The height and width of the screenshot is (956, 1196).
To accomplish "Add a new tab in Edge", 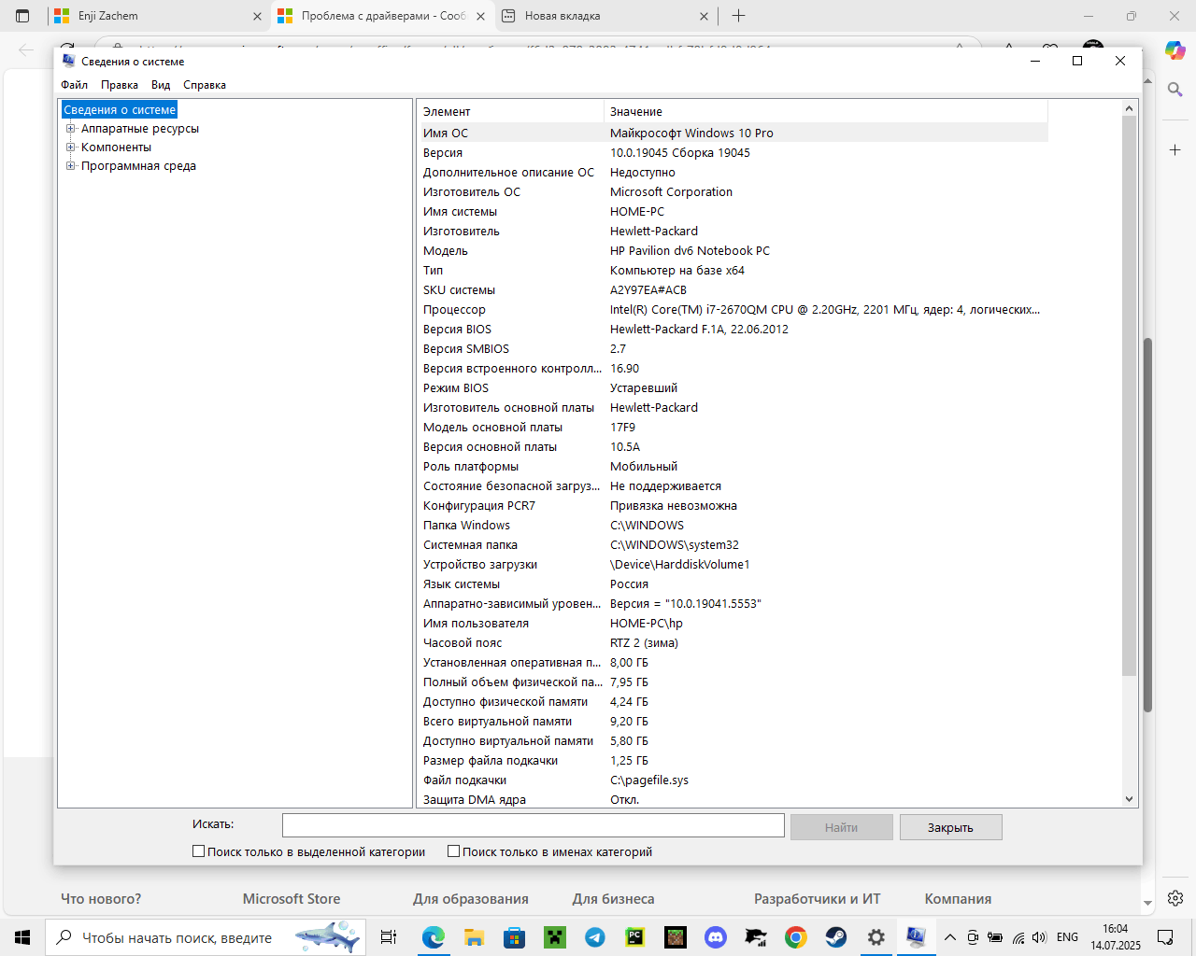I will (x=738, y=16).
